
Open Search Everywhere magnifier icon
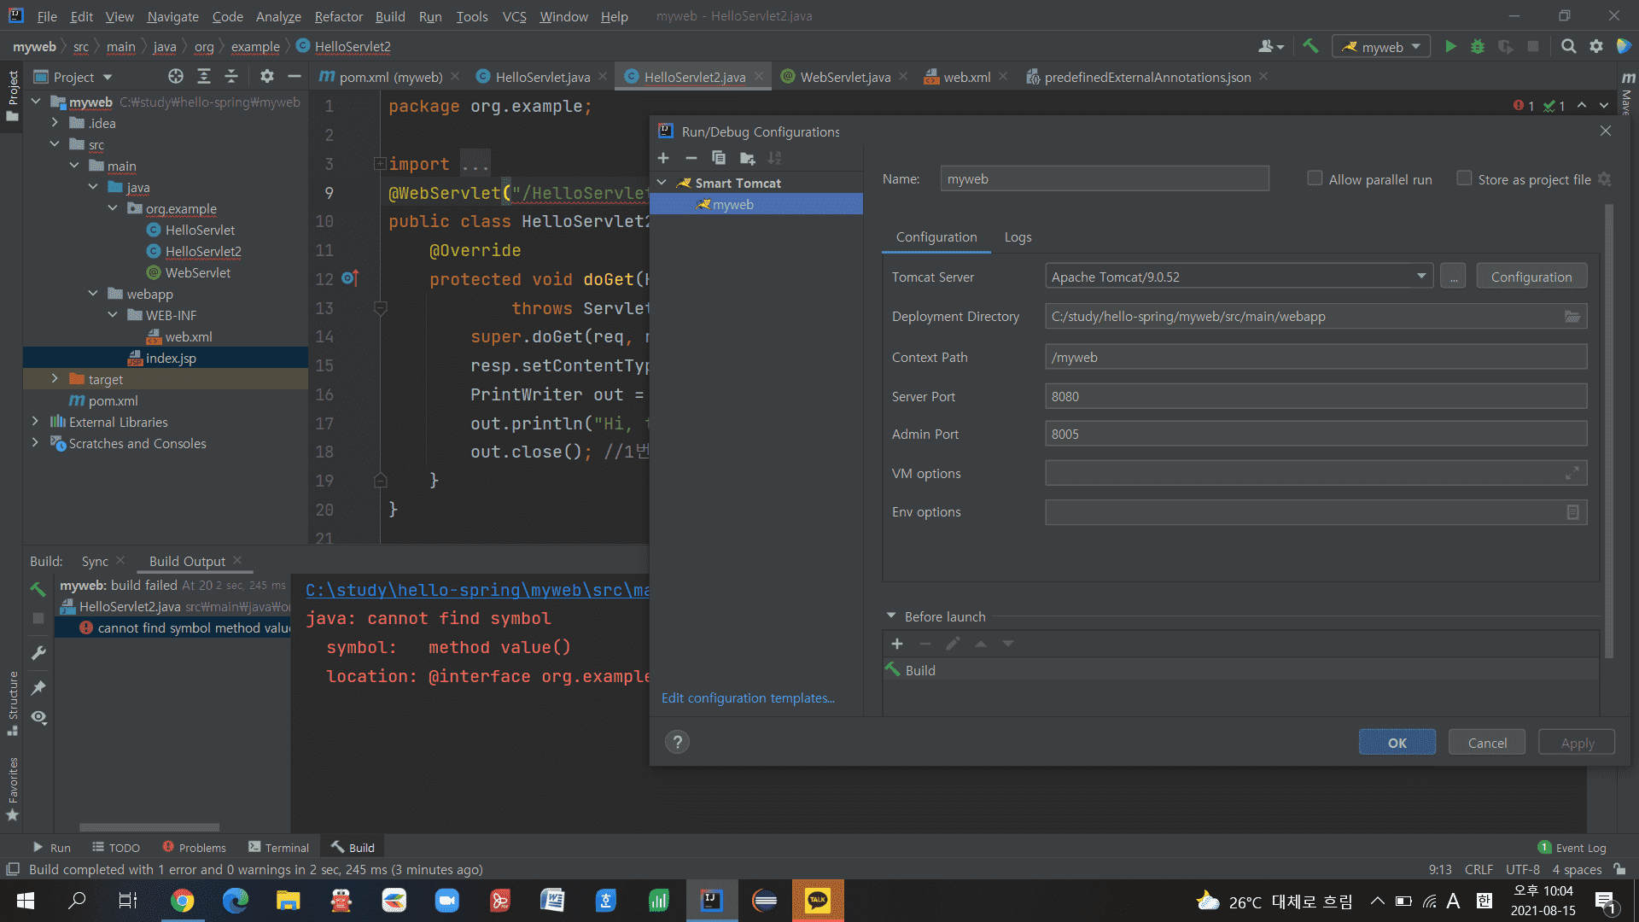(x=1568, y=47)
